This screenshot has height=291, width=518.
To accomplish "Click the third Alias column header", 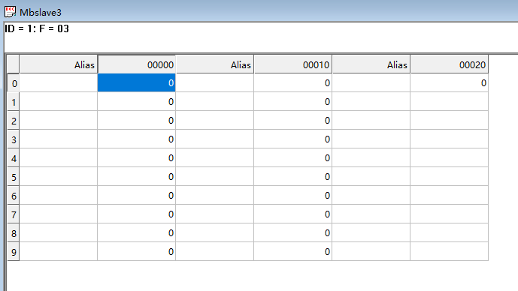I will tap(371, 64).
